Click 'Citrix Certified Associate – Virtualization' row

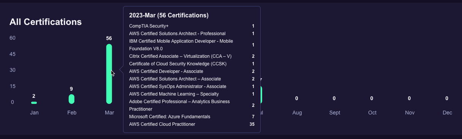pyautogui.click(x=192, y=56)
